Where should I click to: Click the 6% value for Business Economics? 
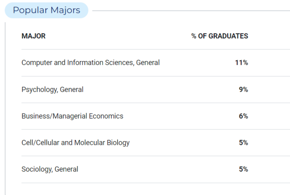[x=243, y=116]
